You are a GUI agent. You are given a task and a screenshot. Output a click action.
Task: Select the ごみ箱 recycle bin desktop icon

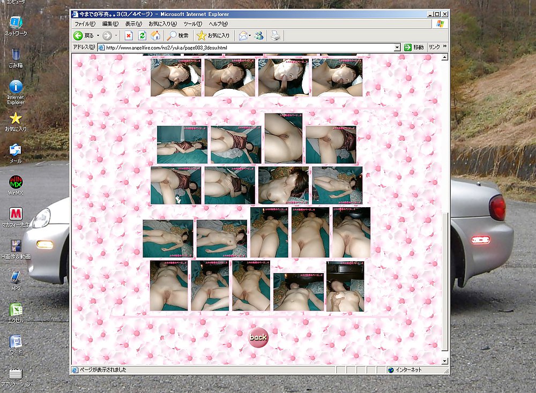pos(16,57)
